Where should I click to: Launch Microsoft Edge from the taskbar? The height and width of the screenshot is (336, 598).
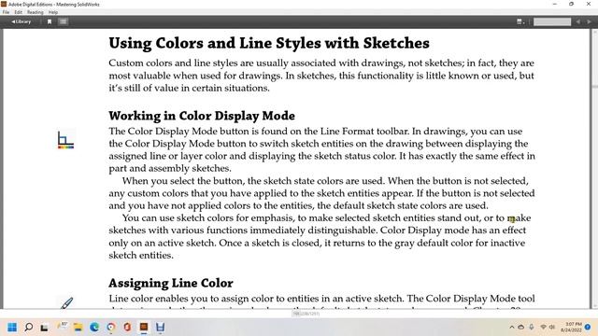point(94,328)
